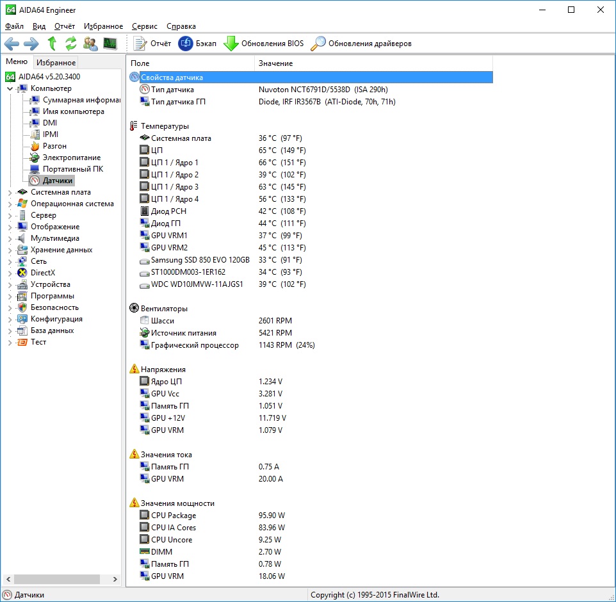Expand the Сервер node
Image resolution: width=616 pixels, height=602 pixels.
tap(10, 215)
